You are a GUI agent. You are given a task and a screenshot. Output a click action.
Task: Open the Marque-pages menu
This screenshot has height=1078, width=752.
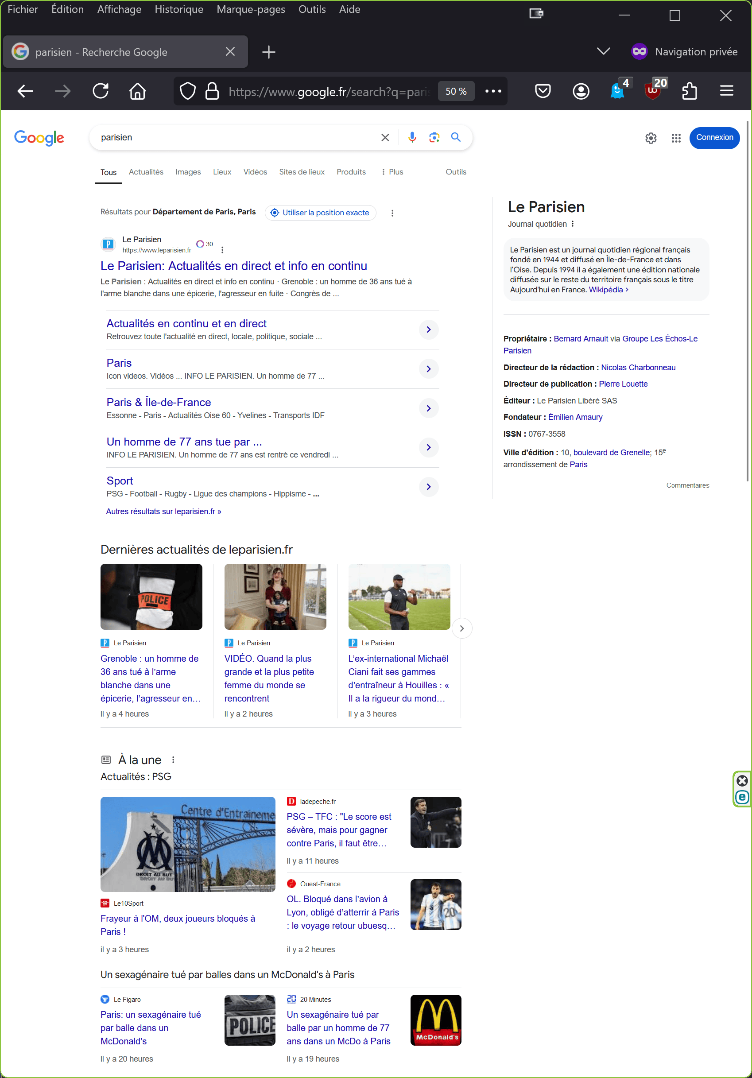point(251,9)
